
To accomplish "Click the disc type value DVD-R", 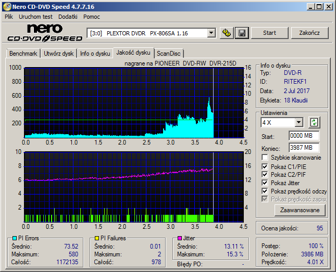I will [293, 73].
